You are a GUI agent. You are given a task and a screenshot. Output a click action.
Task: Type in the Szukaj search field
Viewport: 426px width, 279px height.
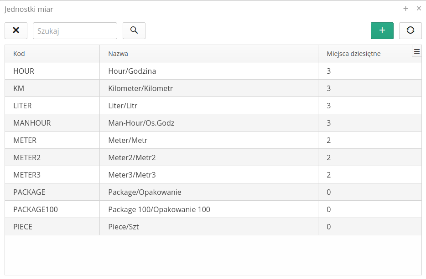75,31
